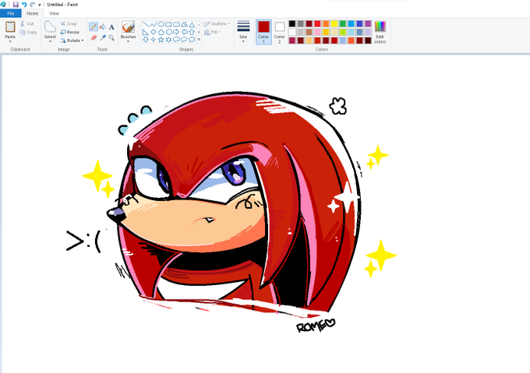Pick the green color swatch
This screenshot has width=530, height=373.
343,23
